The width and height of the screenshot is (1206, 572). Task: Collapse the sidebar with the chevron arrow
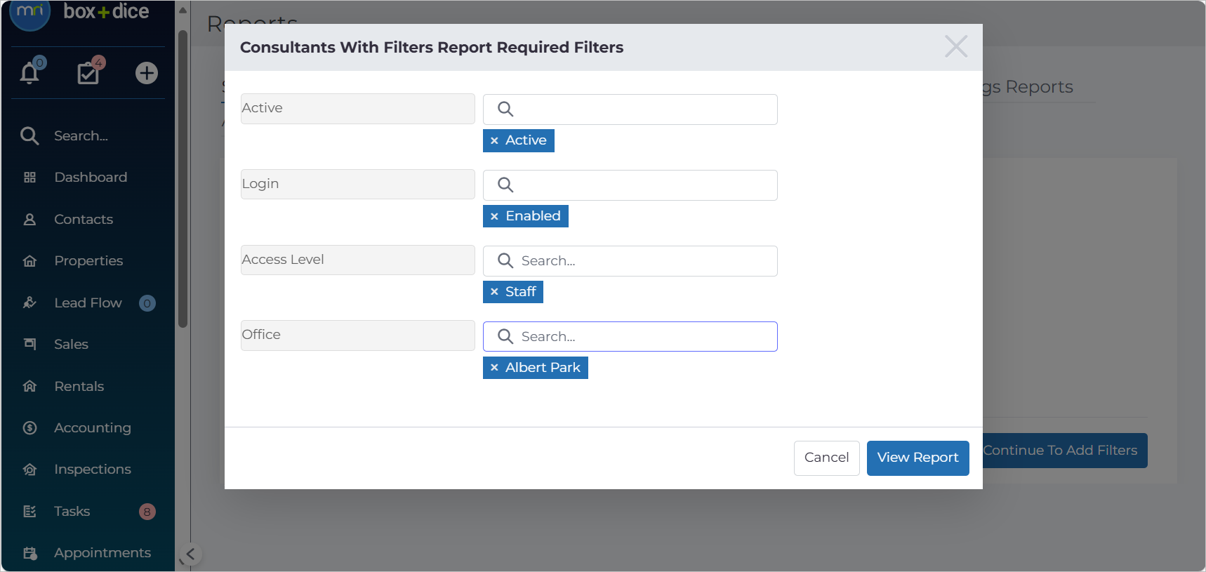(x=190, y=554)
